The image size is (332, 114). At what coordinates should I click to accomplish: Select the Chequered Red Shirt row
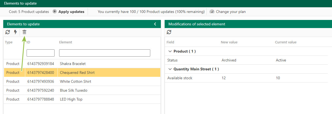click(x=82, y=72)
